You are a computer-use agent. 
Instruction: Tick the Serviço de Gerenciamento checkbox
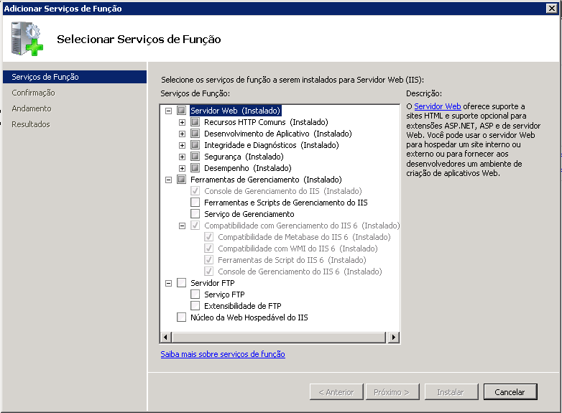point(195,214)
